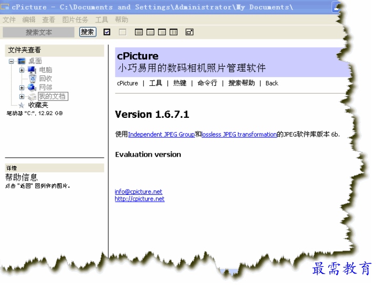Screen dimensions: 376x285
Task: Select the grid thumbnail view icon
Action: pos(150,32)
